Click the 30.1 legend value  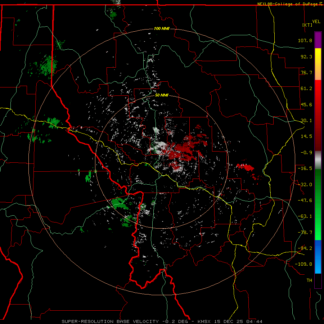pyautogui.click(x=306, y=121)
